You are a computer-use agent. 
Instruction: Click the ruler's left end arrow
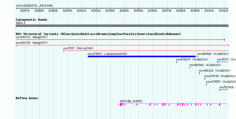click(x=16, y=8)
